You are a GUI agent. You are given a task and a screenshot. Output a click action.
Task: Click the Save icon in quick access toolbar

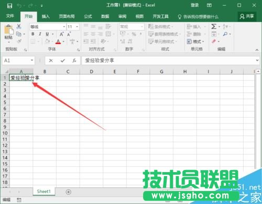point(9,6)
